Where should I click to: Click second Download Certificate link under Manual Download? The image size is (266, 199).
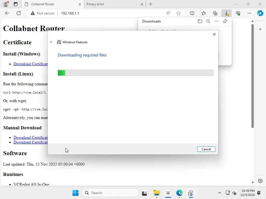[x=31, y=142]
